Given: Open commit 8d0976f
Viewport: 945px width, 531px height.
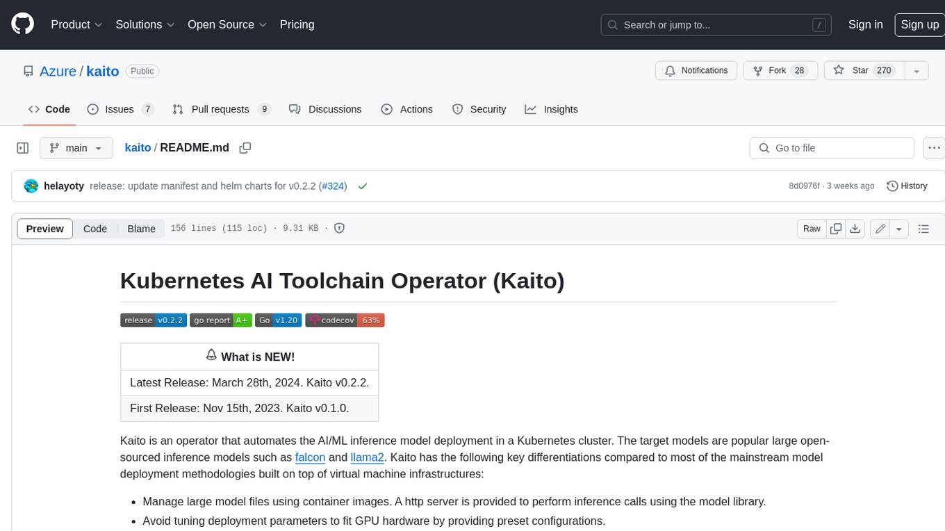Looking at the screenshot, I should click(x=805, y=186).
